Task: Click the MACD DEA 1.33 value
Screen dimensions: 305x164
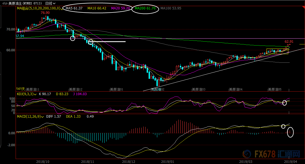Action: (73, 117)
